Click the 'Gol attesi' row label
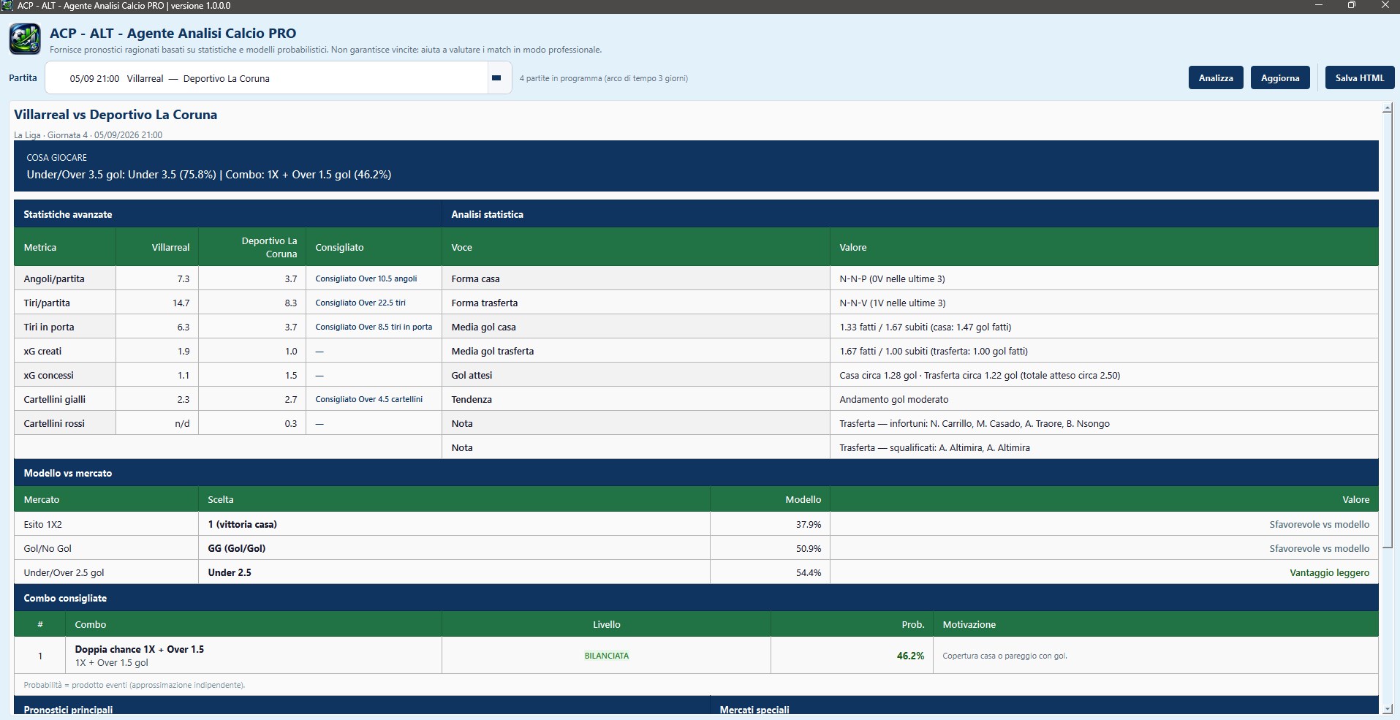This screenshot has height=720, width=1400. [x=472, y=375]
